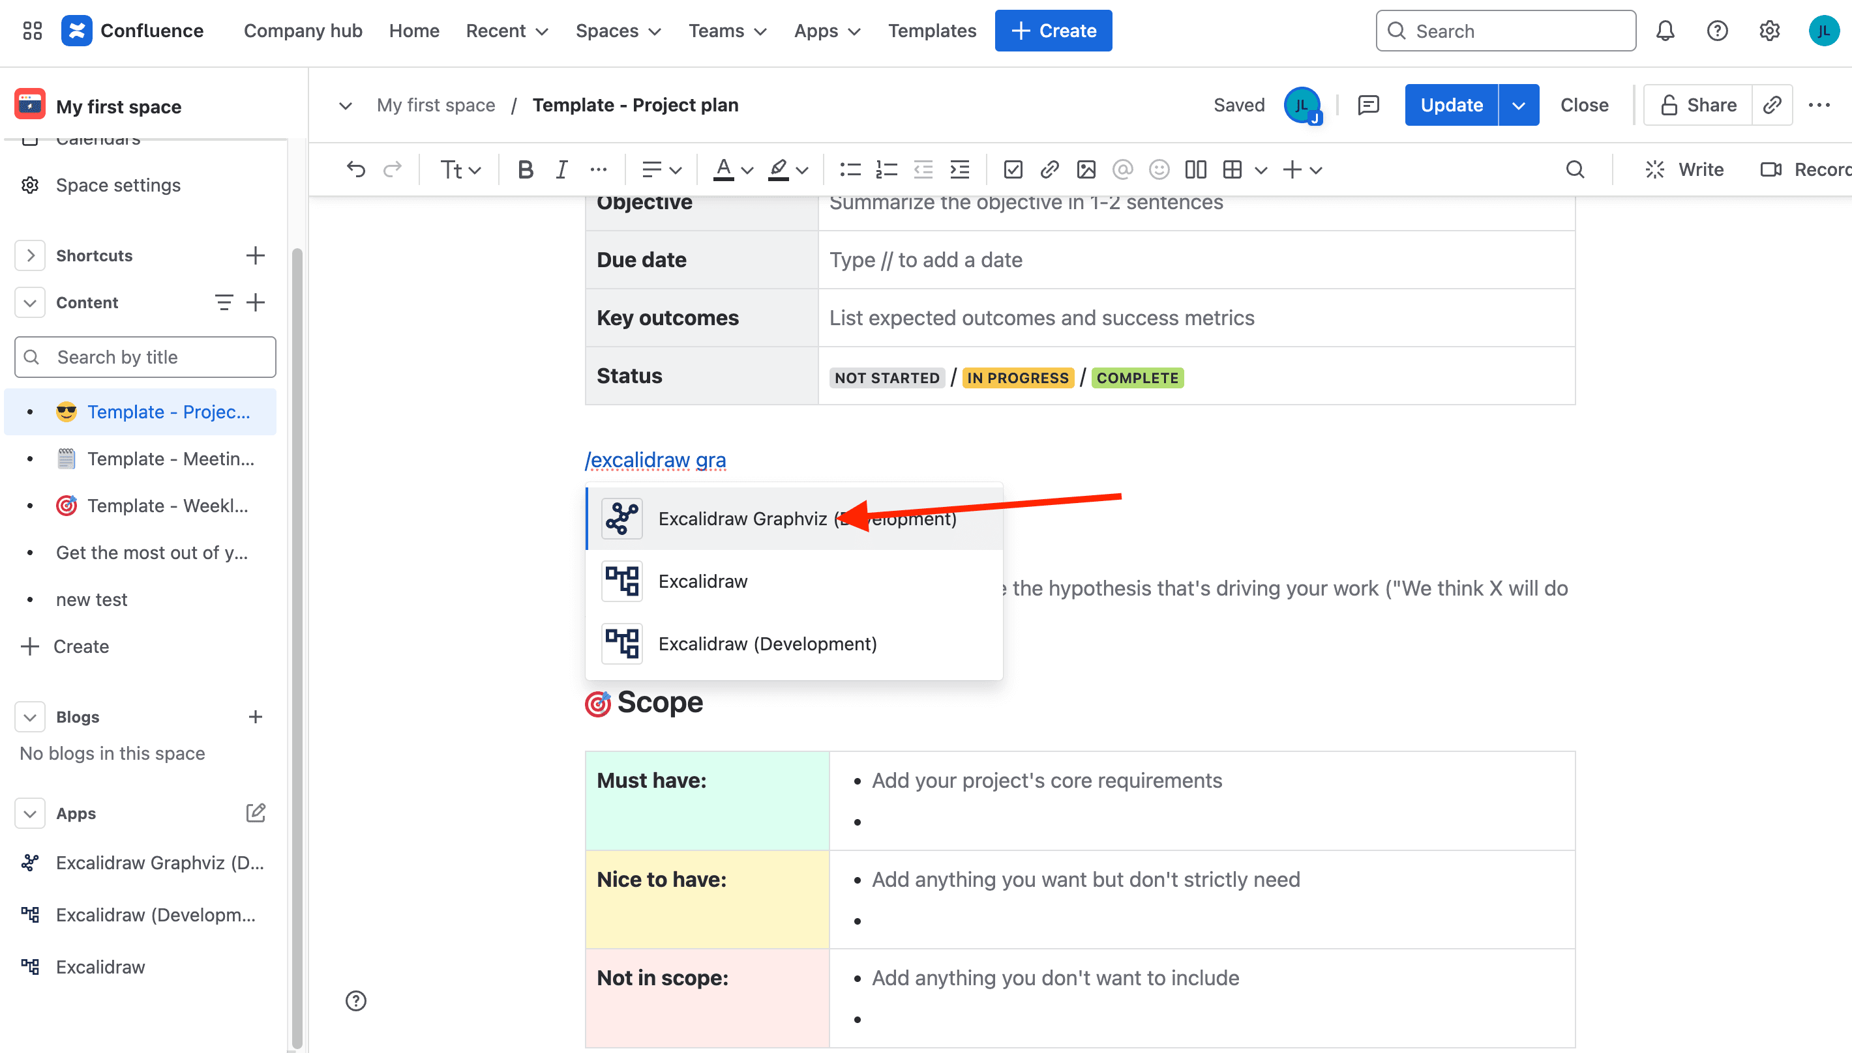Open the Spaces menu
1852x1053 pixels.
(x=618, y=31)
